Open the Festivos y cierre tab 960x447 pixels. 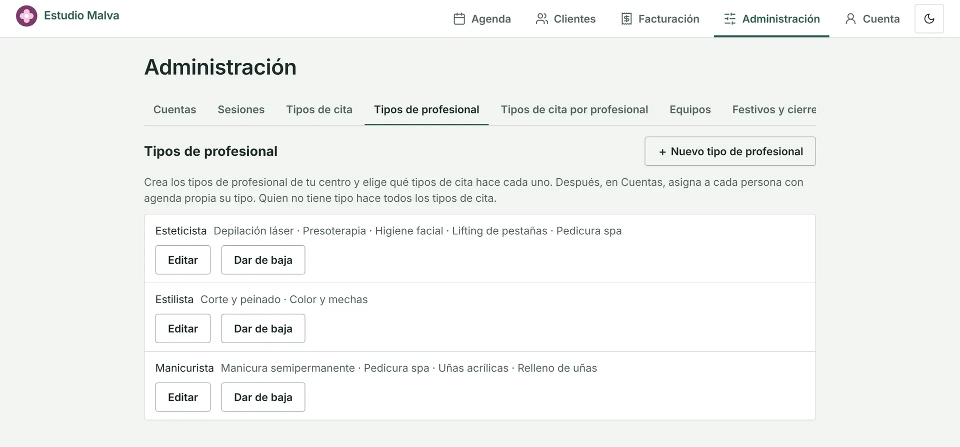point(774,109)
